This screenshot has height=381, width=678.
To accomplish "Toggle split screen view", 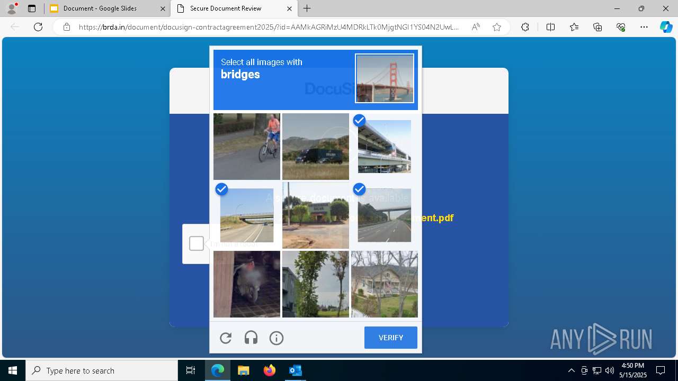I will pyautogui.click(x=550, y=27).
